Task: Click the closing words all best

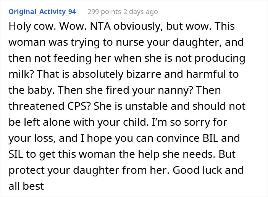Action: point(26,186)
